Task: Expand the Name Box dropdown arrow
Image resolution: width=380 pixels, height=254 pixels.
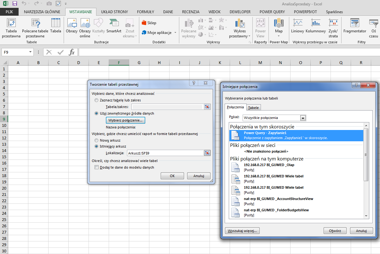Action: [x=31, y=52]
